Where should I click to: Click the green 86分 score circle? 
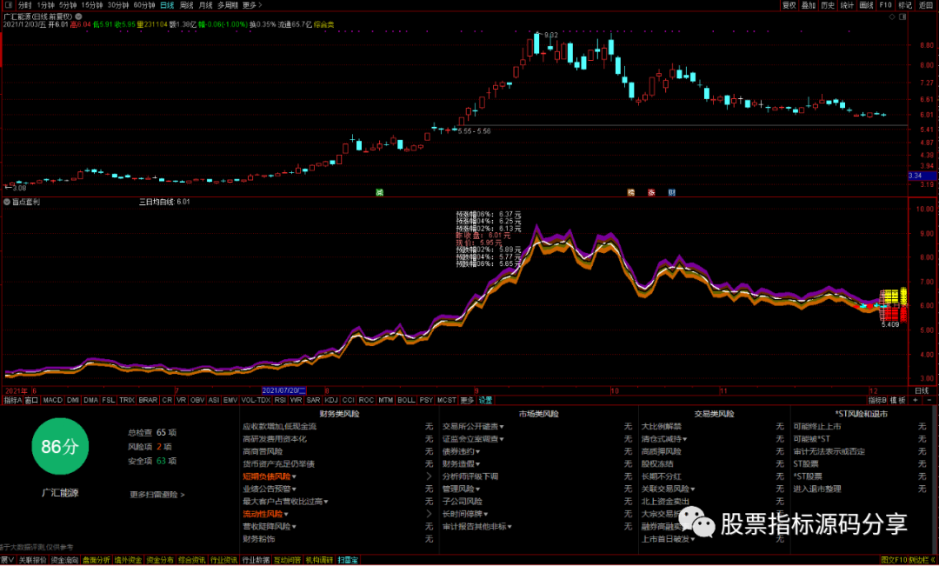(x=60, y=446)
